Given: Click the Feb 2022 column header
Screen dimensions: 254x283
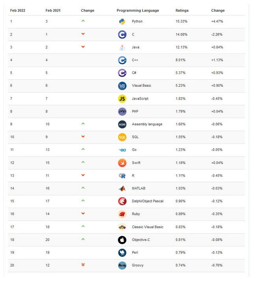Looking at the screenshot, I should coord(18,11).
